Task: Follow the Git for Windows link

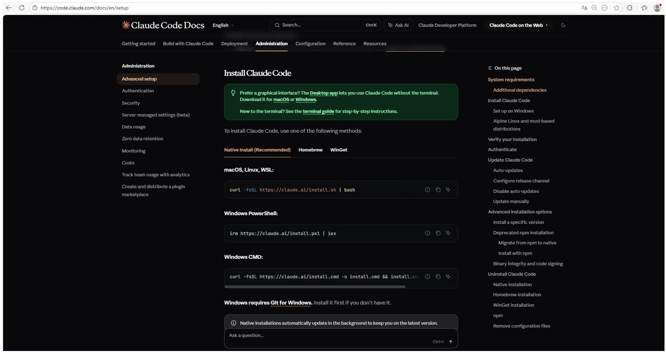Action: (292, 302)
